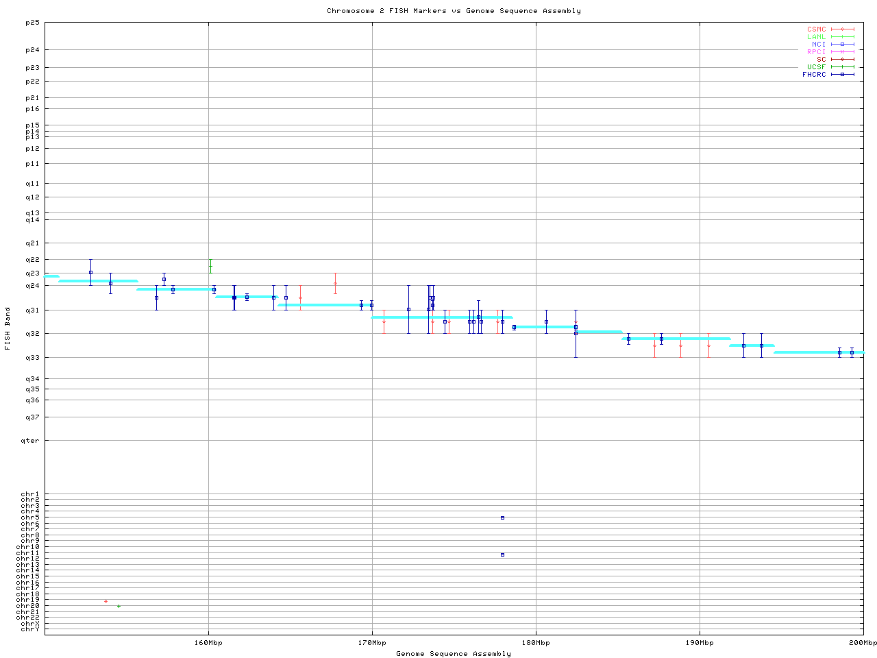
Task: Click the UCSF legend label
Action: click(816, 66)
